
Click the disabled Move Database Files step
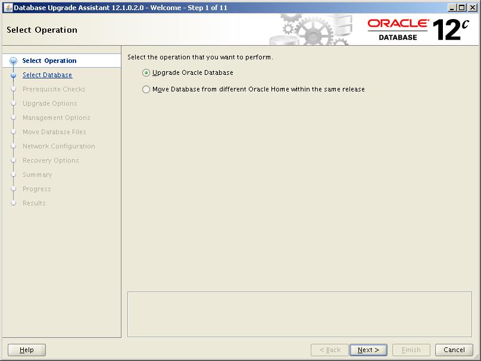coord(54,132)
